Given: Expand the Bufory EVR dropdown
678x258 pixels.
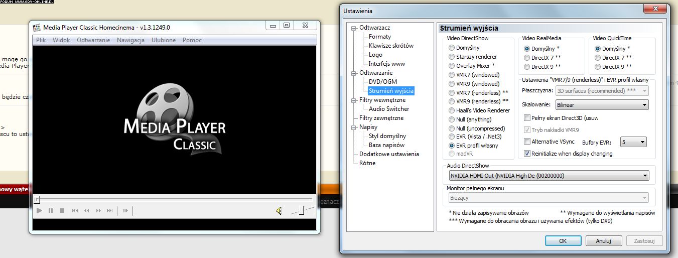Looking at the screenshot, I should click(x=633, y=142).
